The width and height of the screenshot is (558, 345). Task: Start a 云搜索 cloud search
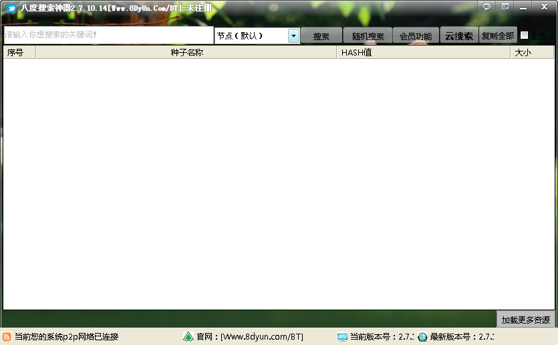[459, 35]
